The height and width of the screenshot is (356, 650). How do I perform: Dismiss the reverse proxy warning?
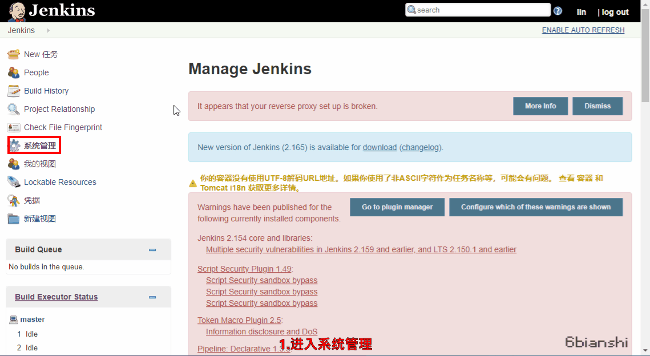click(x=597, y=106)
